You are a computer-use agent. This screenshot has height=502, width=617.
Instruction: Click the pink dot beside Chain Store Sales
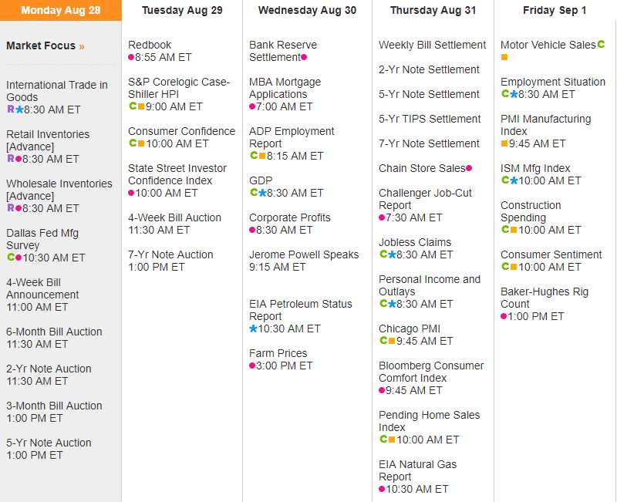pos(469,168)
